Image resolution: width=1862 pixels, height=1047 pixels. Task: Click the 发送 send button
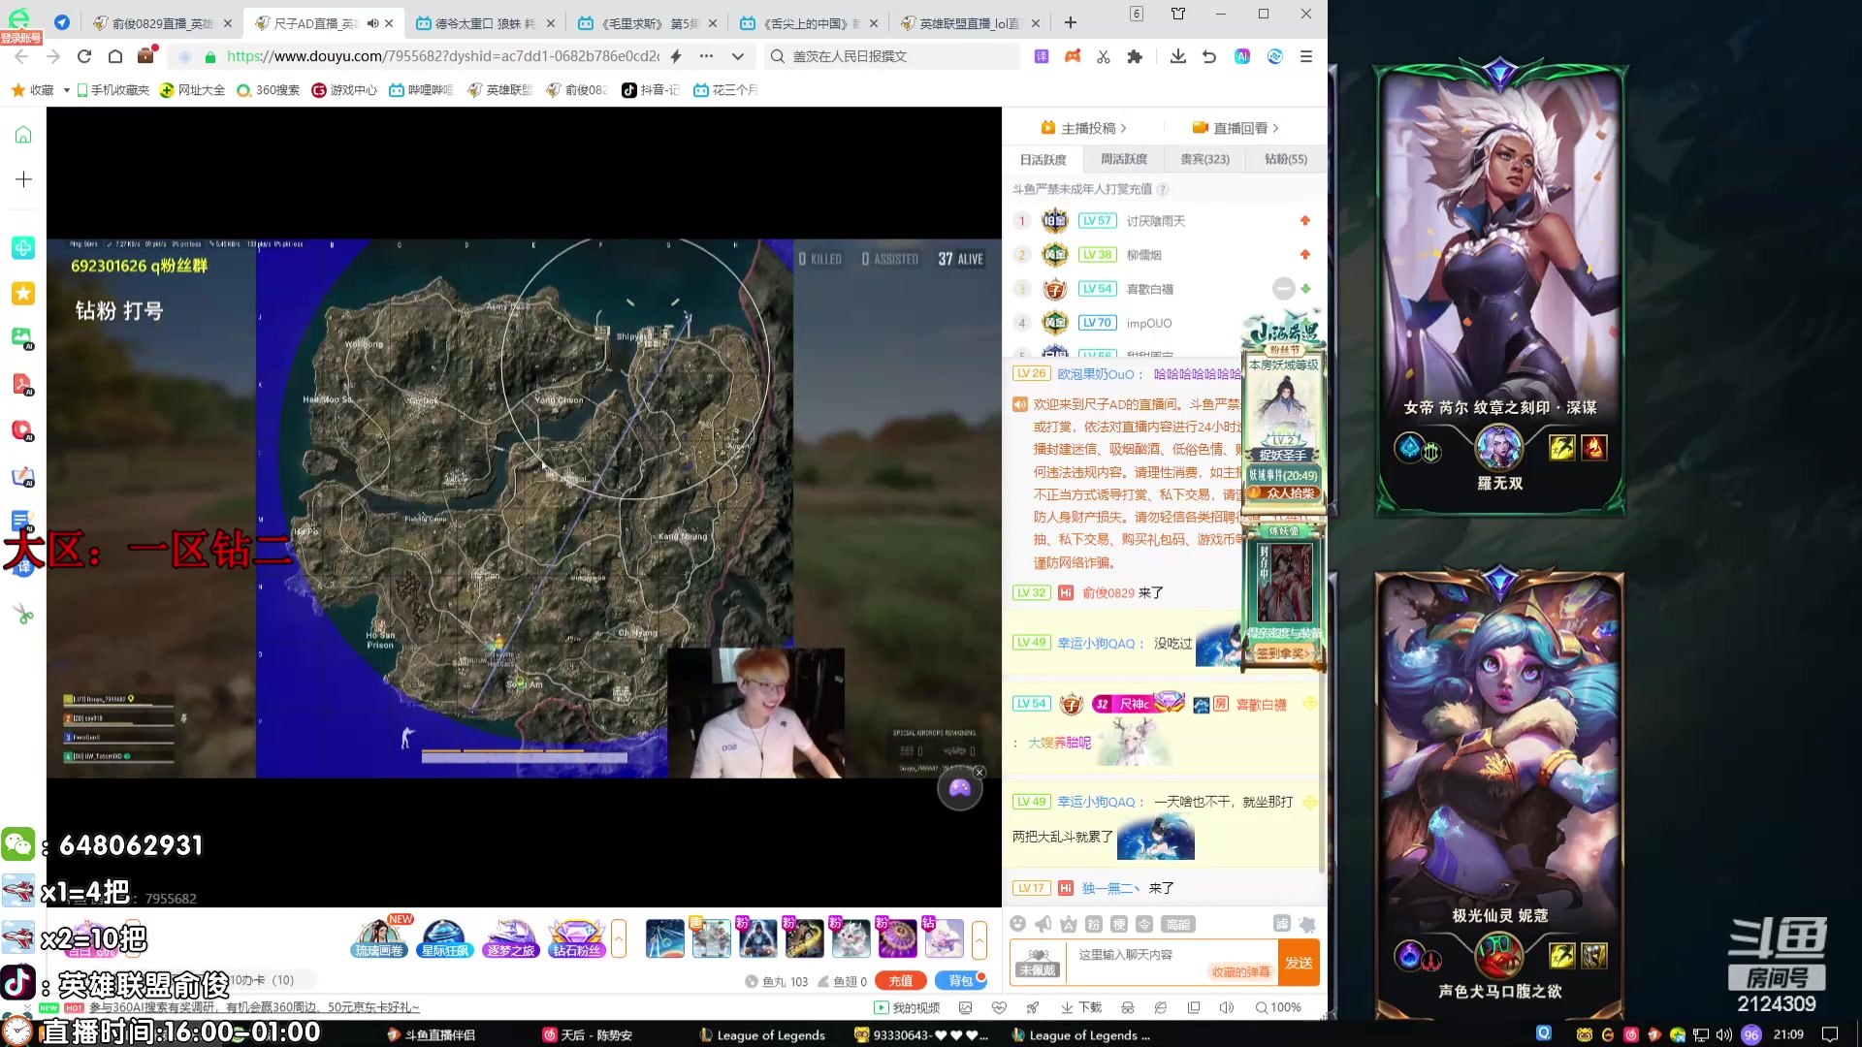point(1299,963)
